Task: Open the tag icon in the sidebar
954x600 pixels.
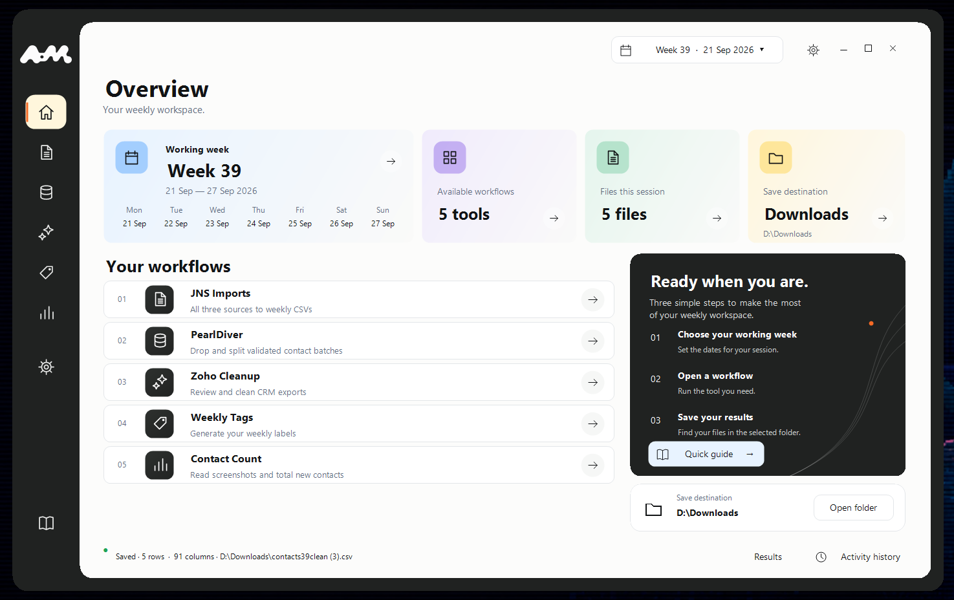Action: click(x=46, y=273)
